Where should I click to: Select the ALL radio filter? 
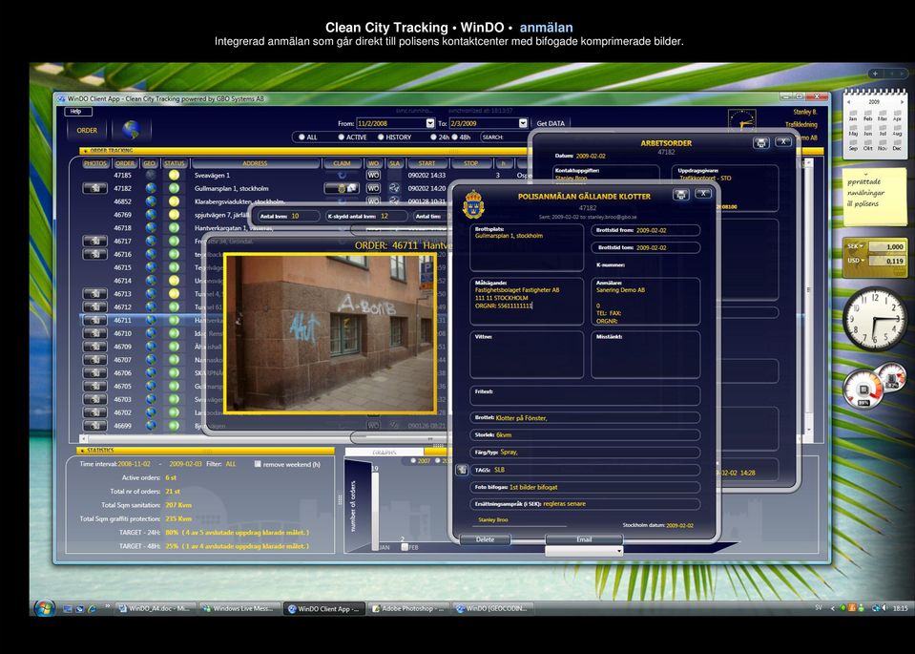click(302, 137)
